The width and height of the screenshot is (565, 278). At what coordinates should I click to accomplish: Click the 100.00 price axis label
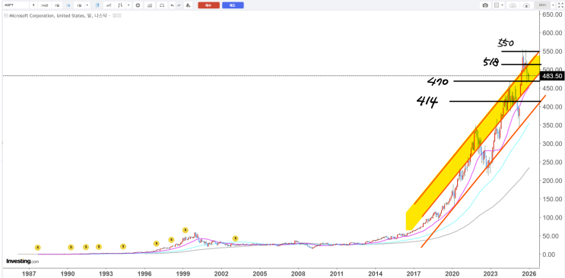tap(552, 217)
